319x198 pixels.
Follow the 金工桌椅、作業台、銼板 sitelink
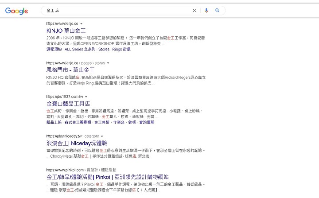[115, 122]
